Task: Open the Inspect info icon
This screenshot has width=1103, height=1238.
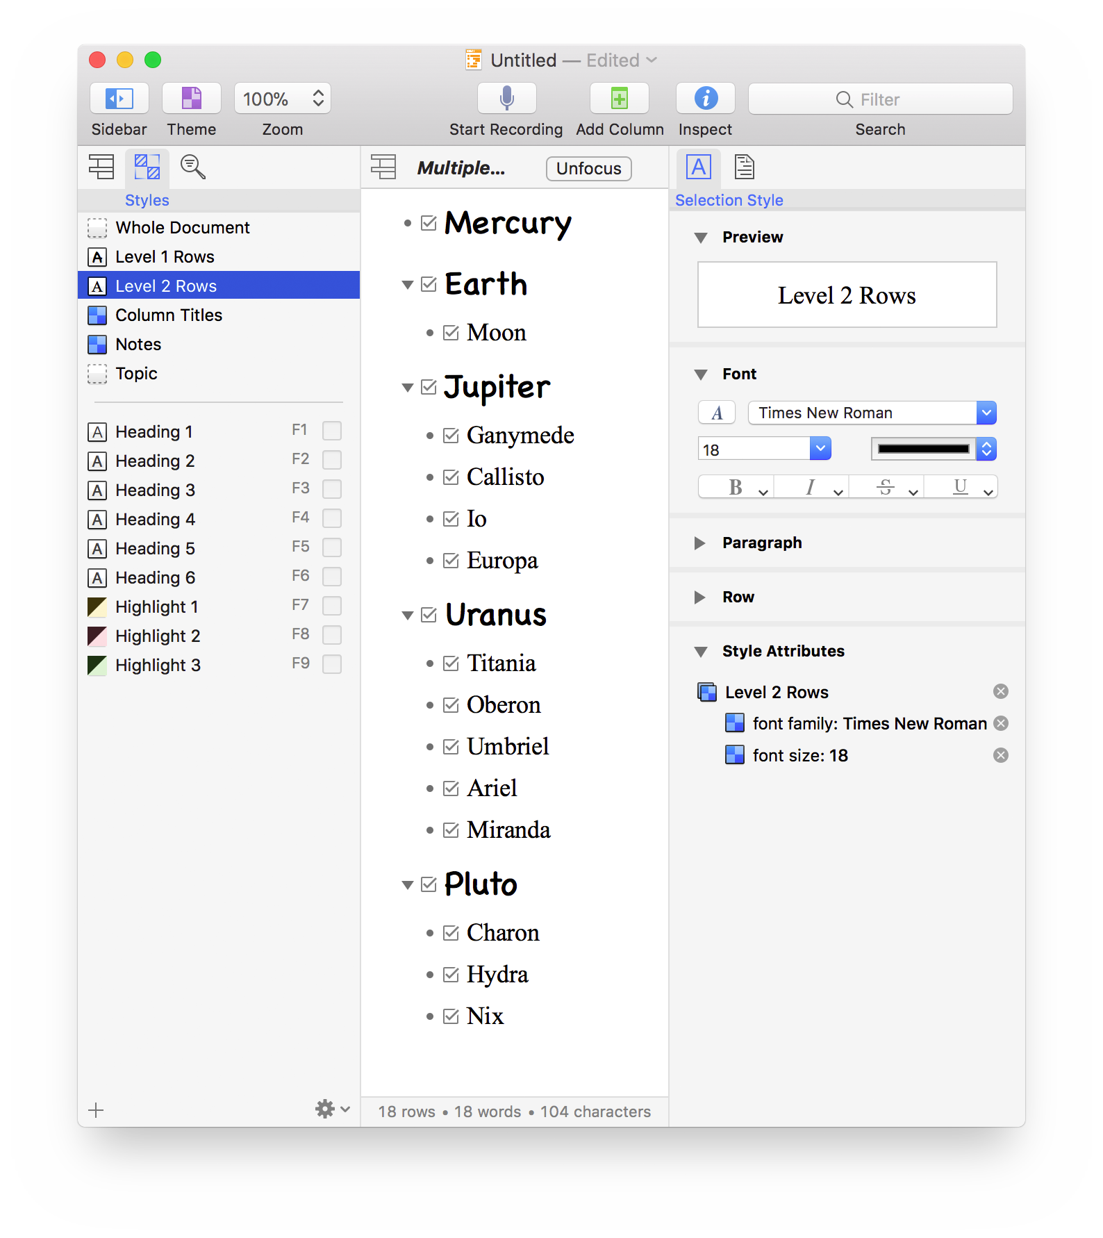Action: pyautogui.click(x=705, y=99)
